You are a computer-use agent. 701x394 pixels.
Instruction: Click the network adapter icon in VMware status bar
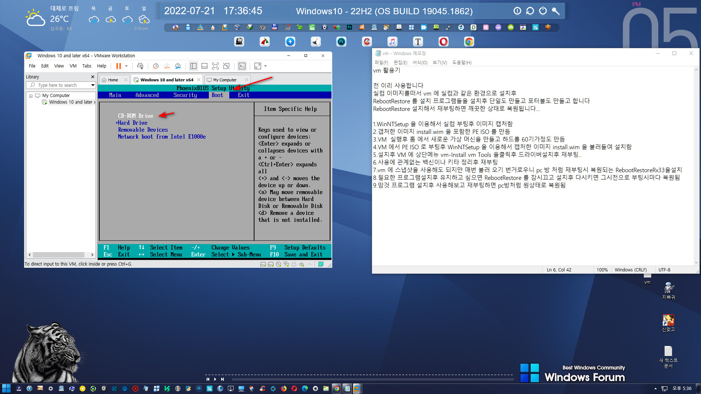pos(286,264)
